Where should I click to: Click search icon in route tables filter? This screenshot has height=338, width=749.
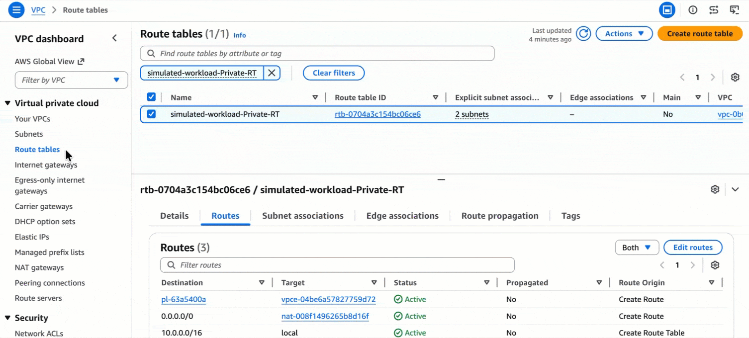(x=151, y=54)
